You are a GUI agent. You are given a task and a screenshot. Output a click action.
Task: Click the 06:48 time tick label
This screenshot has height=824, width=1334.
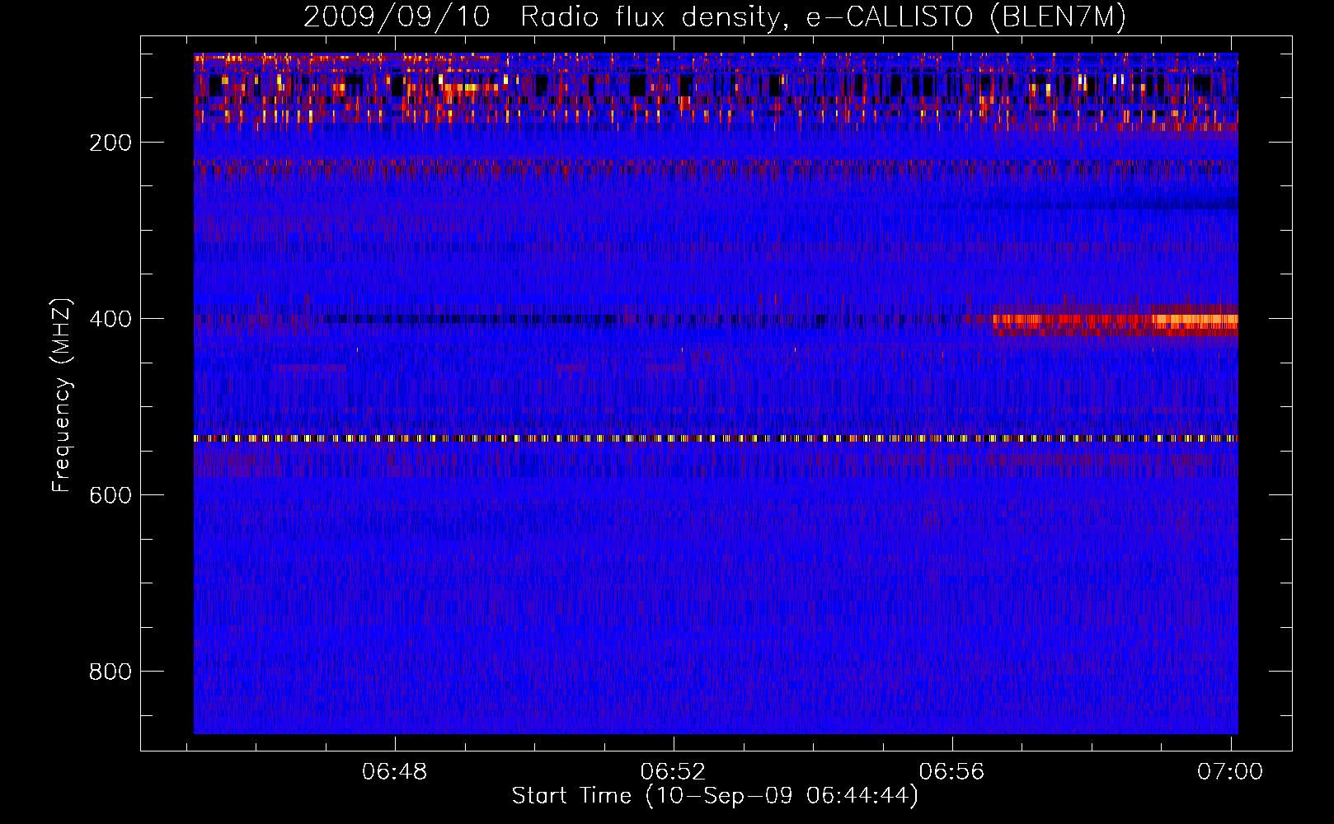click(395, 771)
